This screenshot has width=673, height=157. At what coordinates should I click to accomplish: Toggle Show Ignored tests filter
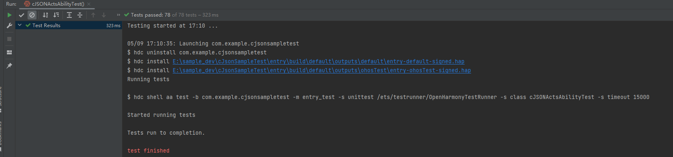pyautogui.click(x=32, y=15)
